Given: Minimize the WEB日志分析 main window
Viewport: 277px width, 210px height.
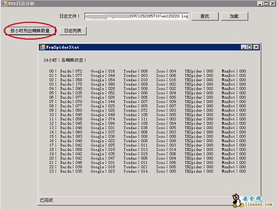Looking at the screenshot, I should pos(260,4).
